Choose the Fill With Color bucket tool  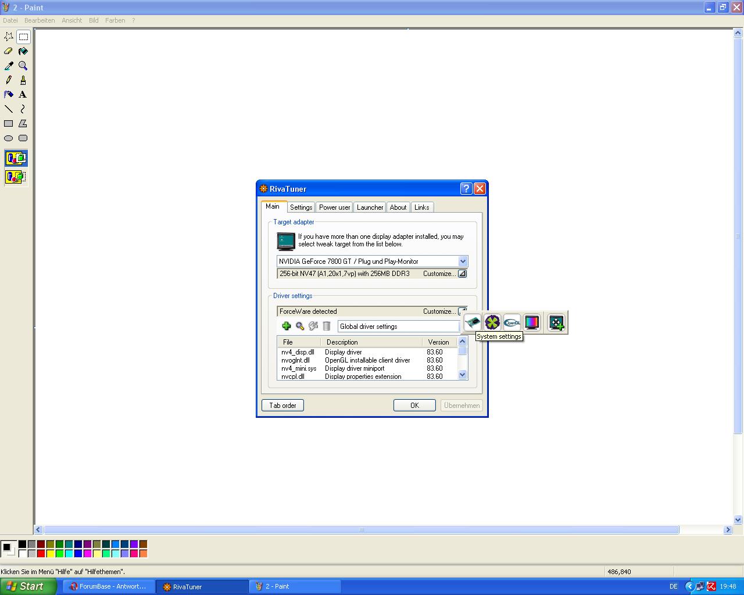[x=23, y=51]
